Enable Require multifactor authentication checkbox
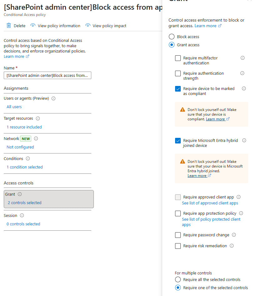This screenshot has width=257, height=296. [x=178, y=58]
